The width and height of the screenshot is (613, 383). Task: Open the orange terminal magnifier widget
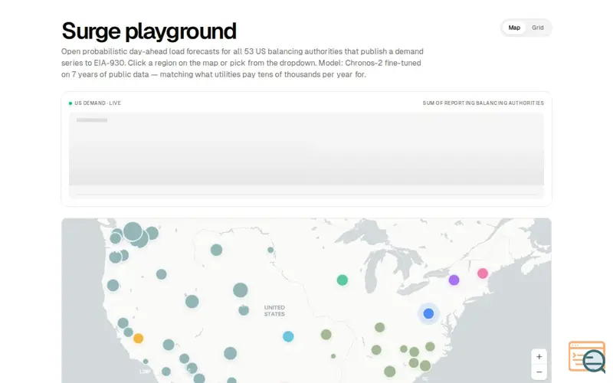(587, 356)
